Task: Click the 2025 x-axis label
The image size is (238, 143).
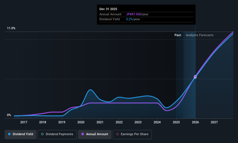Action: coord(176,122)
